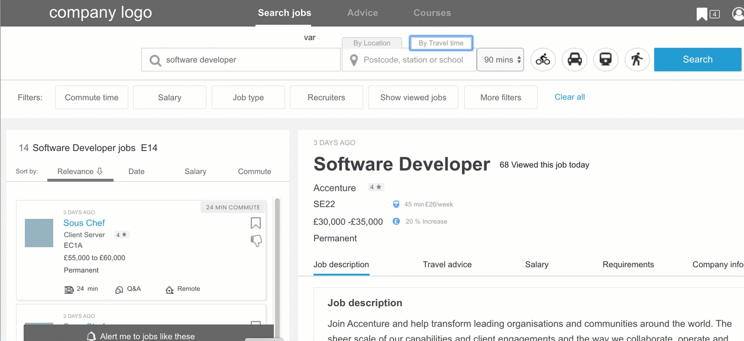The width and height of the screenshot is (744, 341).
Task: Select cycling as travel mode
Action: click(x=543, y=60)
